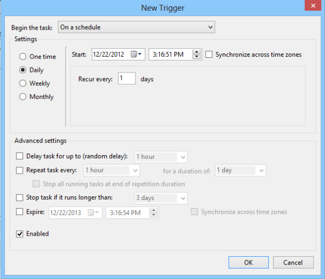Viewport: 325px width, 279px height.
Task: Open the Expire date 12/22/2013 picker
Action: point(94,212)
